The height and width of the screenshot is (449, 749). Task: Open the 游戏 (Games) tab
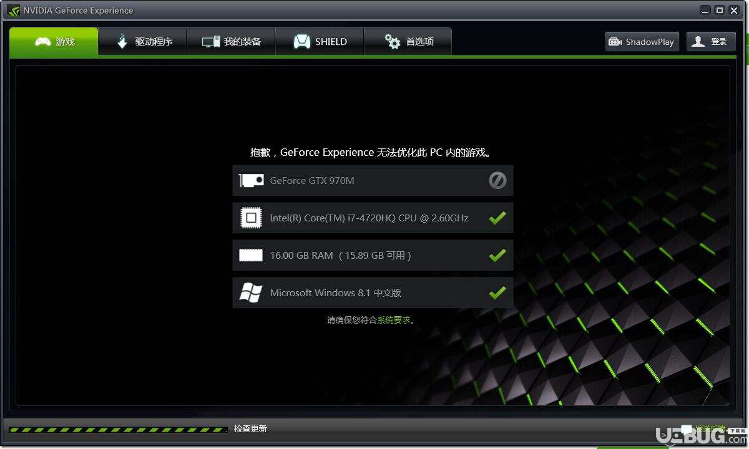click(54, 42)
